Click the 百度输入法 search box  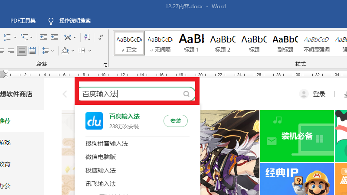(137, 94)
